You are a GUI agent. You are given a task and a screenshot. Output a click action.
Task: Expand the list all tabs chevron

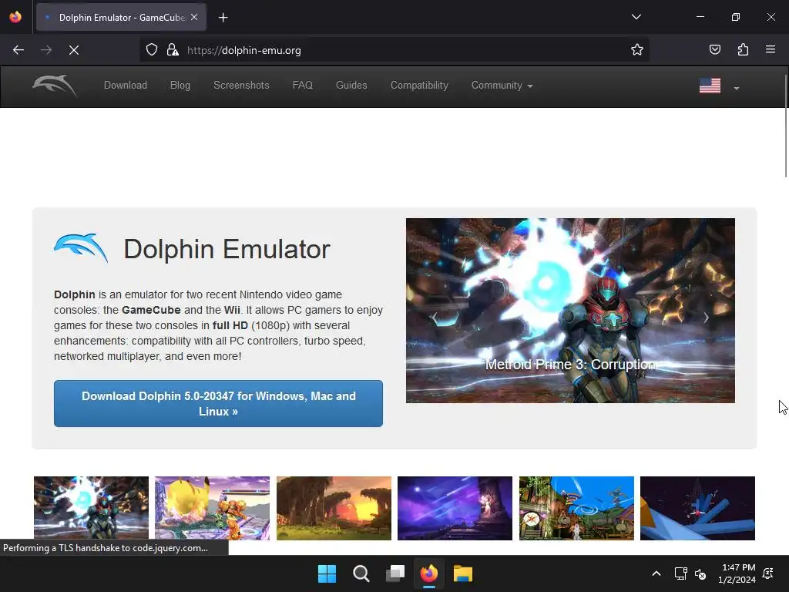[636, 17]
